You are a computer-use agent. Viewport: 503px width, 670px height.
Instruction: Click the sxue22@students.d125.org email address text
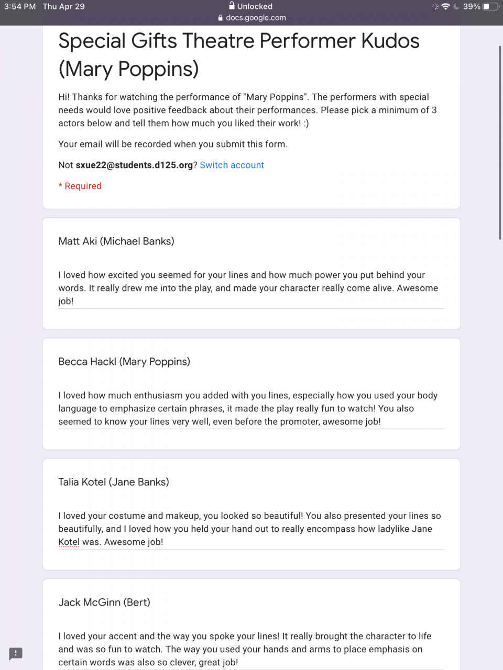point(134,165)
